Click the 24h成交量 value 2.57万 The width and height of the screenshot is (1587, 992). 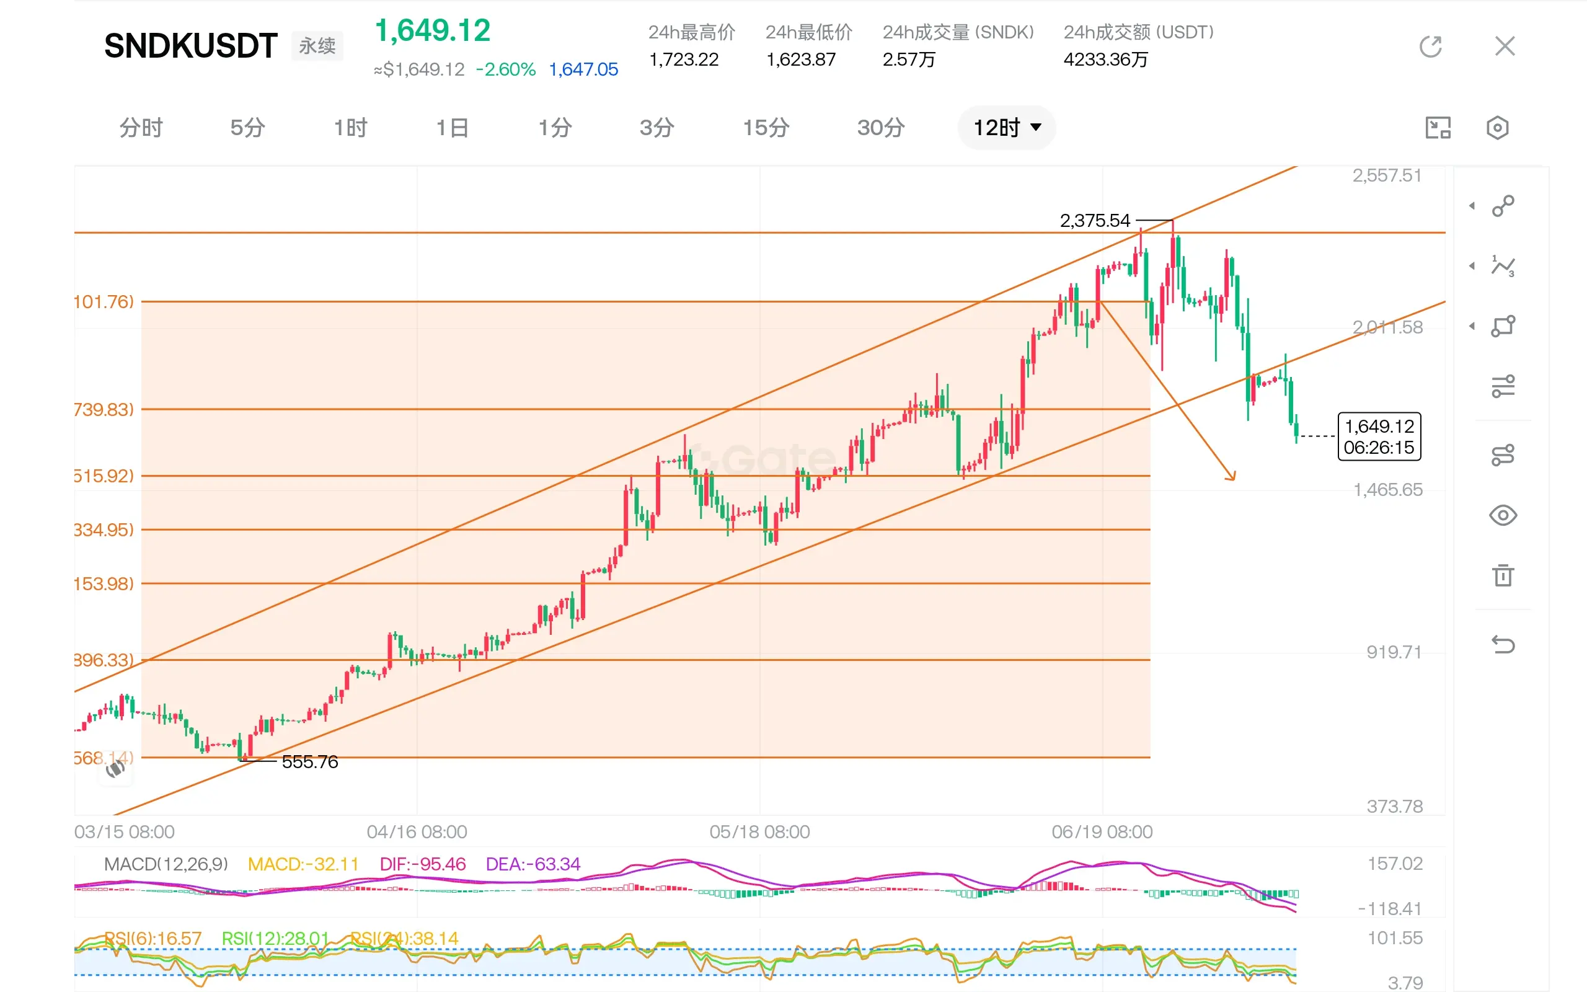tap(909, 60)
